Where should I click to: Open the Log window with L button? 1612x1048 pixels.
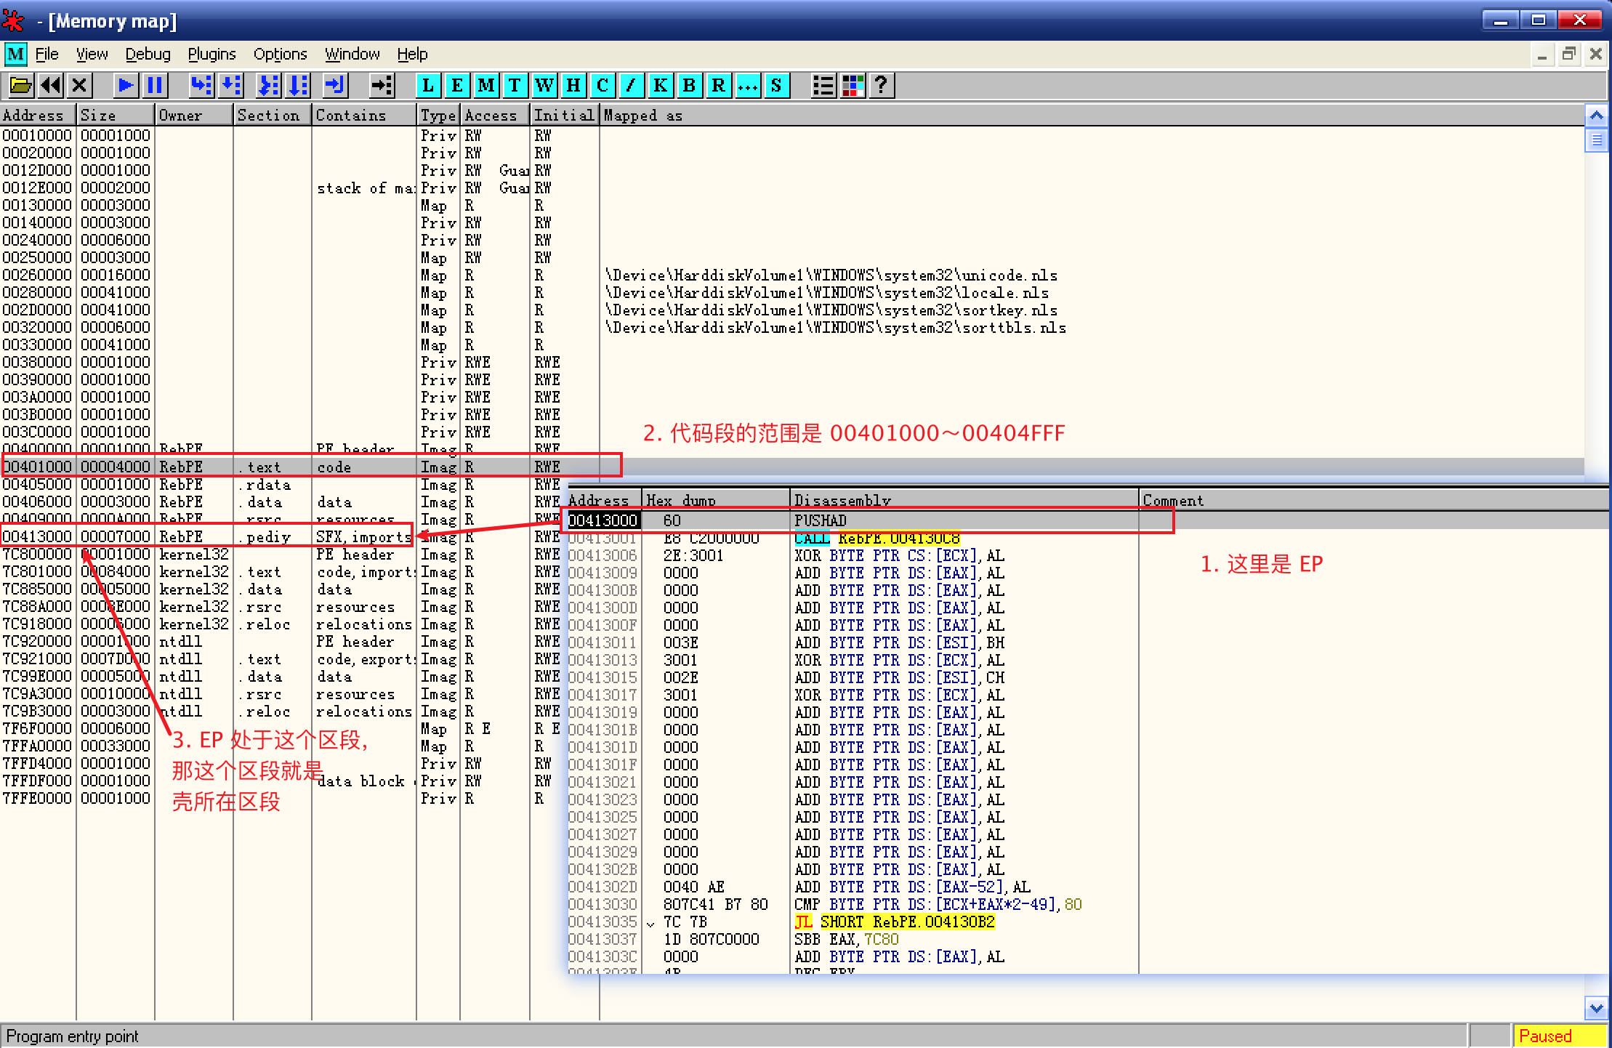pos(428,86)
